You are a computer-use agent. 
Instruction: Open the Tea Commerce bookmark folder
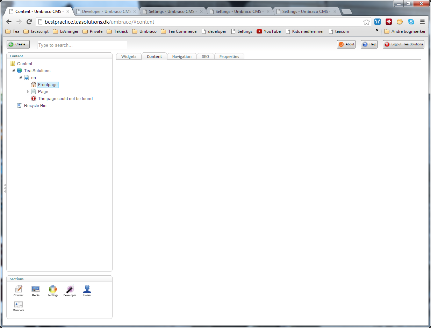(x=179, y=31)
